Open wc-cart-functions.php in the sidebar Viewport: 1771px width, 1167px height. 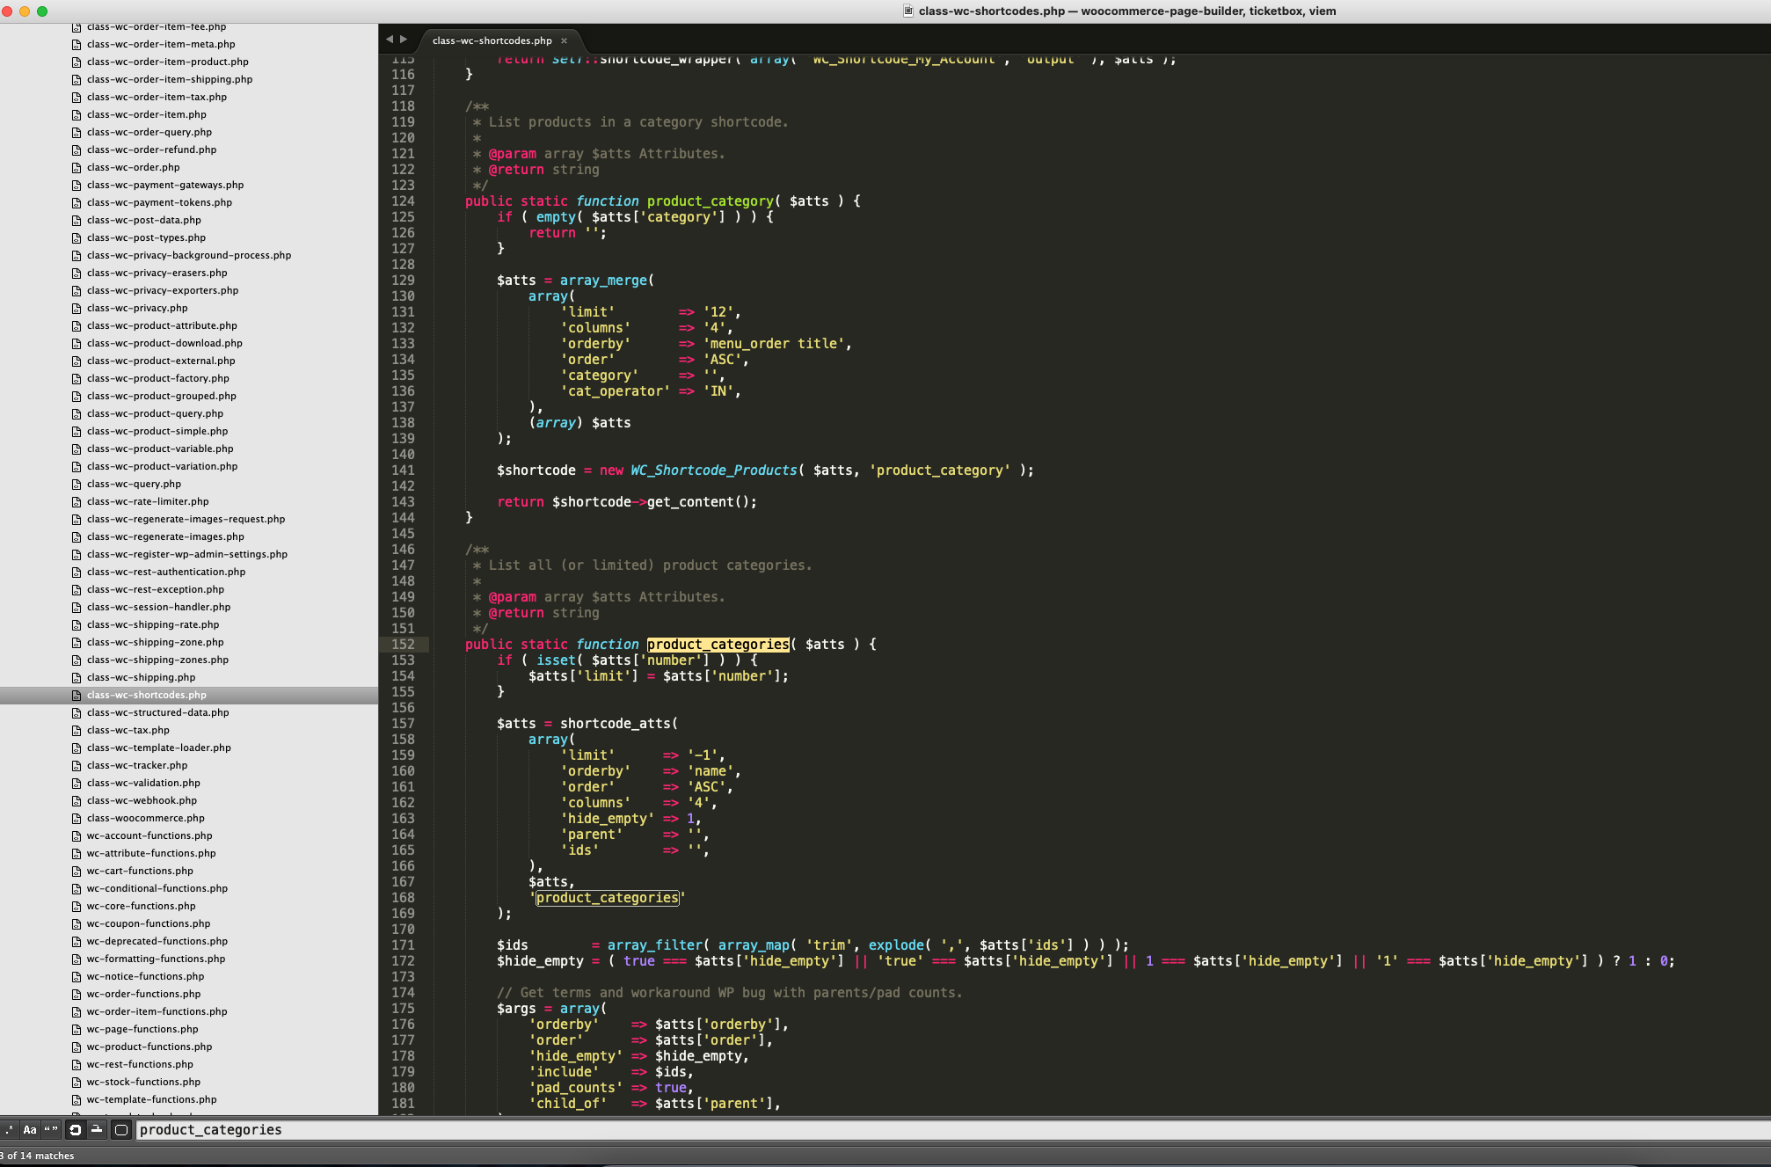[140, 871]
